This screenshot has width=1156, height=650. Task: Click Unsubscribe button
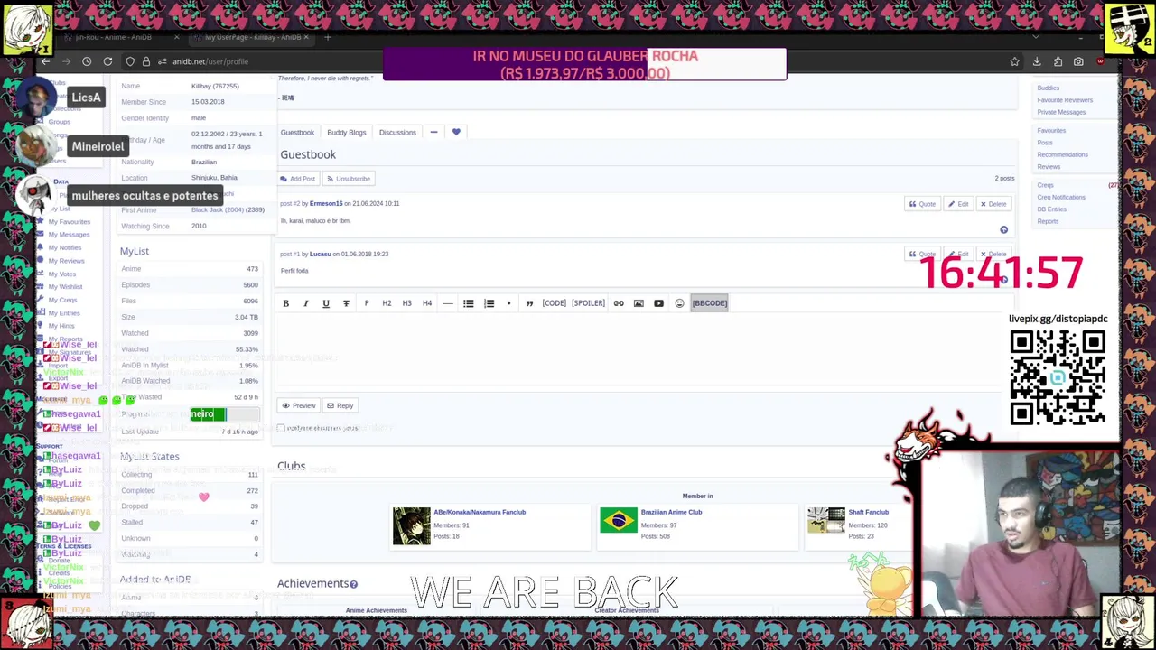click(x=349, y=179)
